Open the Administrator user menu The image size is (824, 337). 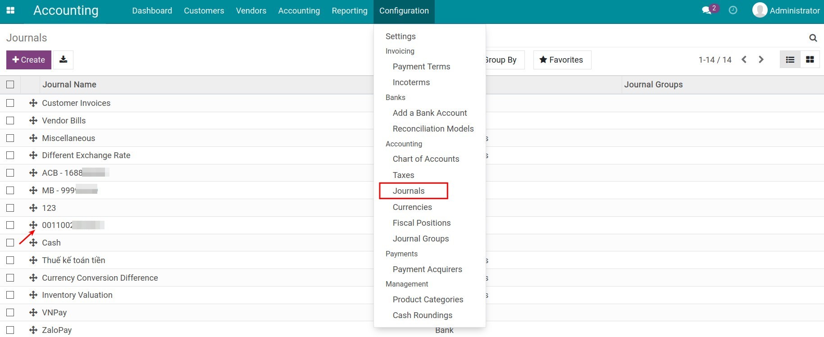click(786, 10)
